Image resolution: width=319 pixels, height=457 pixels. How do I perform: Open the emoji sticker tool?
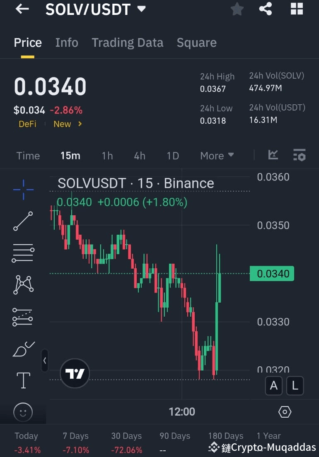pos(23,412)
